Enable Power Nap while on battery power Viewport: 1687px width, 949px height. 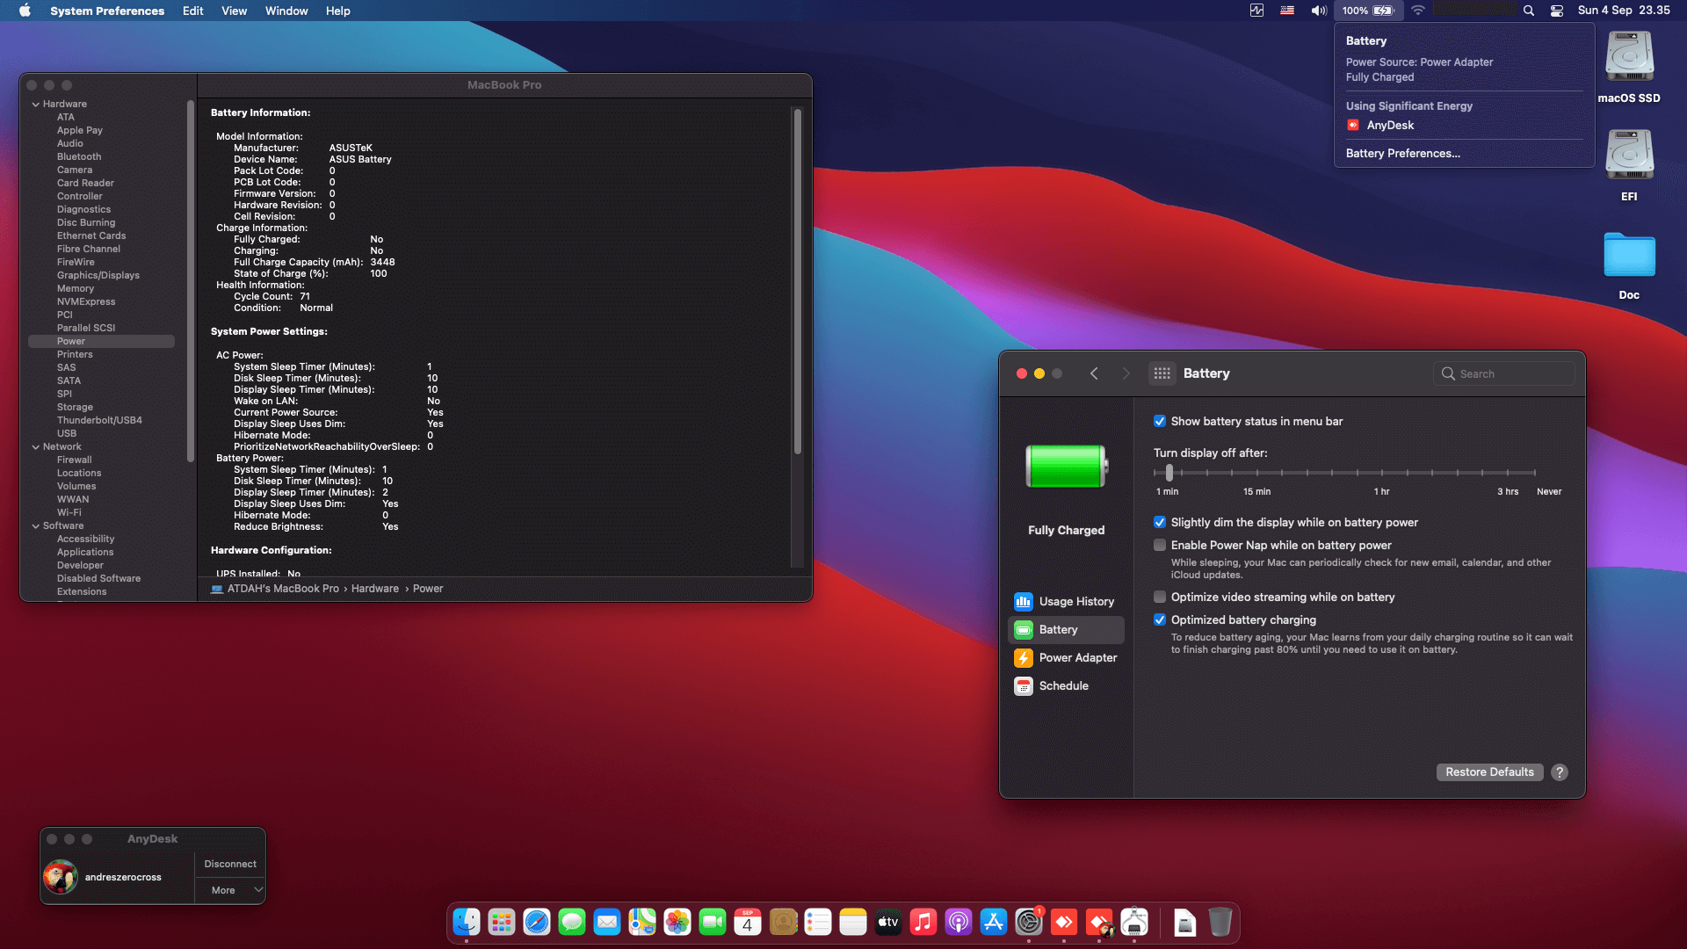pyautogui.click(x=1161, y=545)
